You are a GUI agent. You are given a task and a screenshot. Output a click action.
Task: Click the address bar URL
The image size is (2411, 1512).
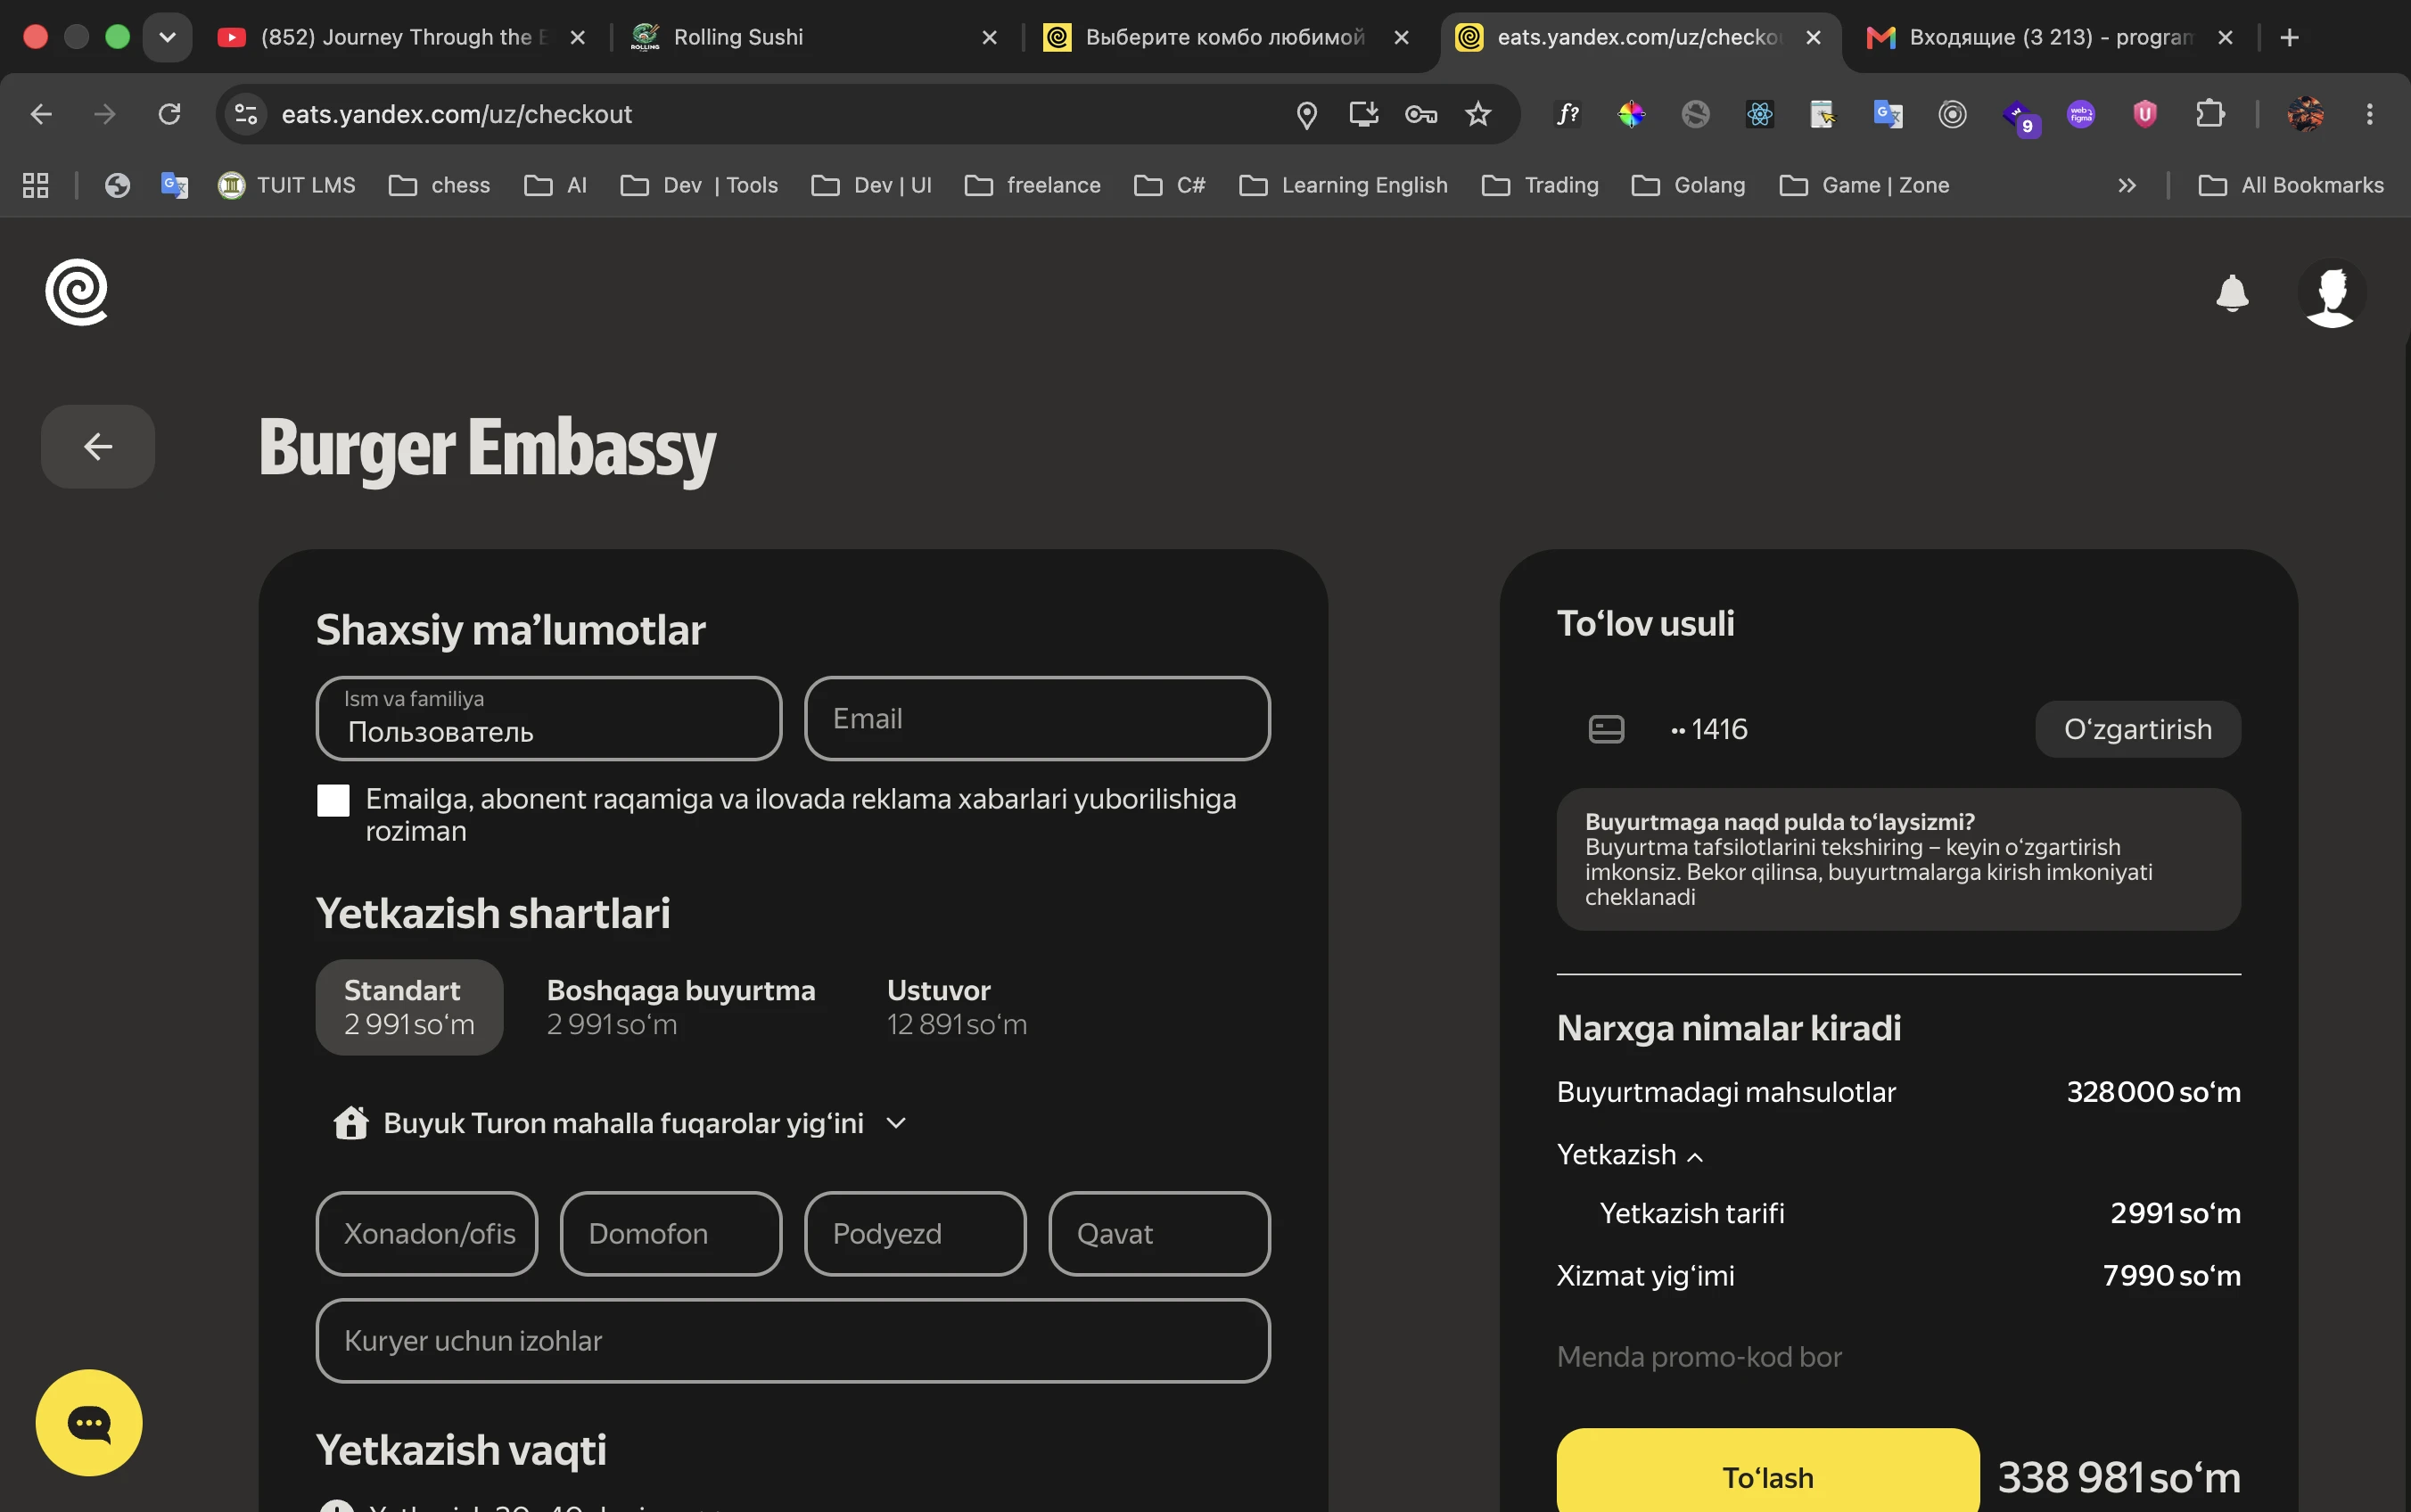[457, 114]
